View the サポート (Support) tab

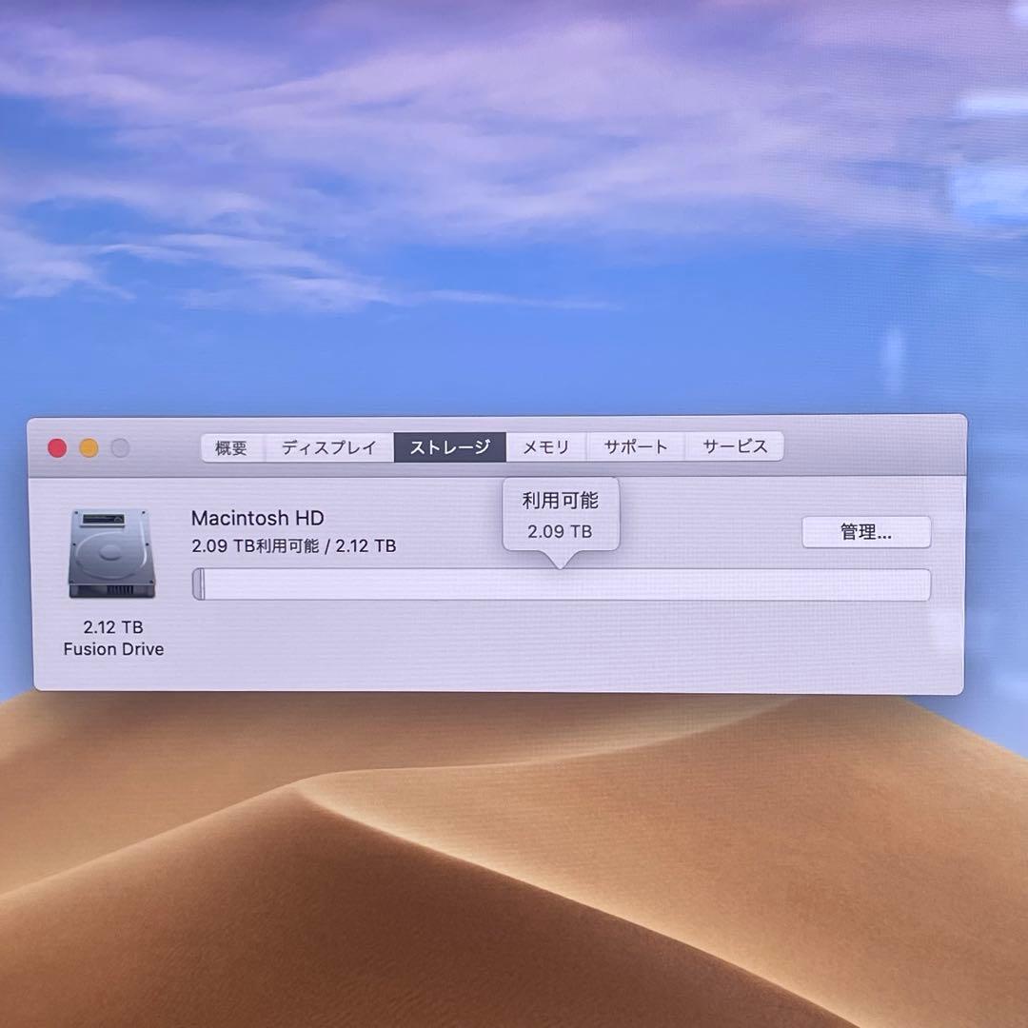(x=635, y=445)
